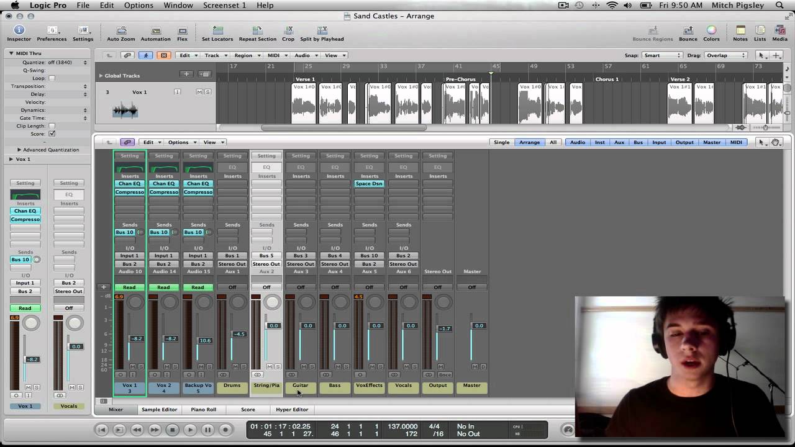The image size is (795, 447).
Task: Select All mixer view mode
Action: click(553, 142)
